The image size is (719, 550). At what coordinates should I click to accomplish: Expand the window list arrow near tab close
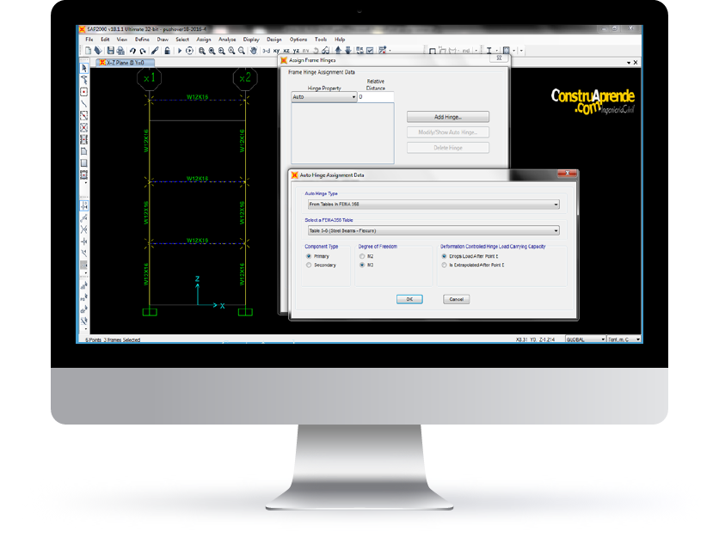click(628, 63)
